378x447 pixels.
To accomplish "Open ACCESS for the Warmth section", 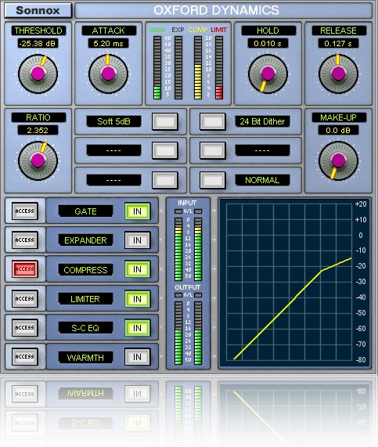I will [x=25, y=357].
